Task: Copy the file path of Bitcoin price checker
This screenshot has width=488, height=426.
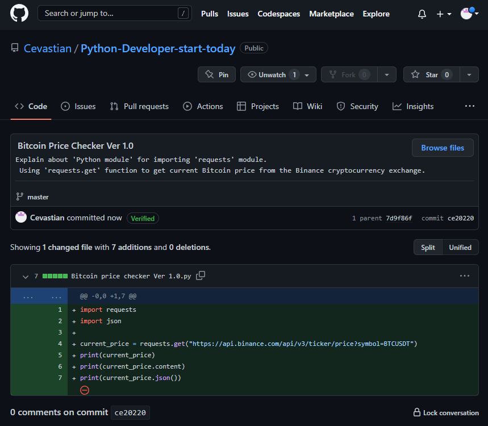Action: coord(201,275)
